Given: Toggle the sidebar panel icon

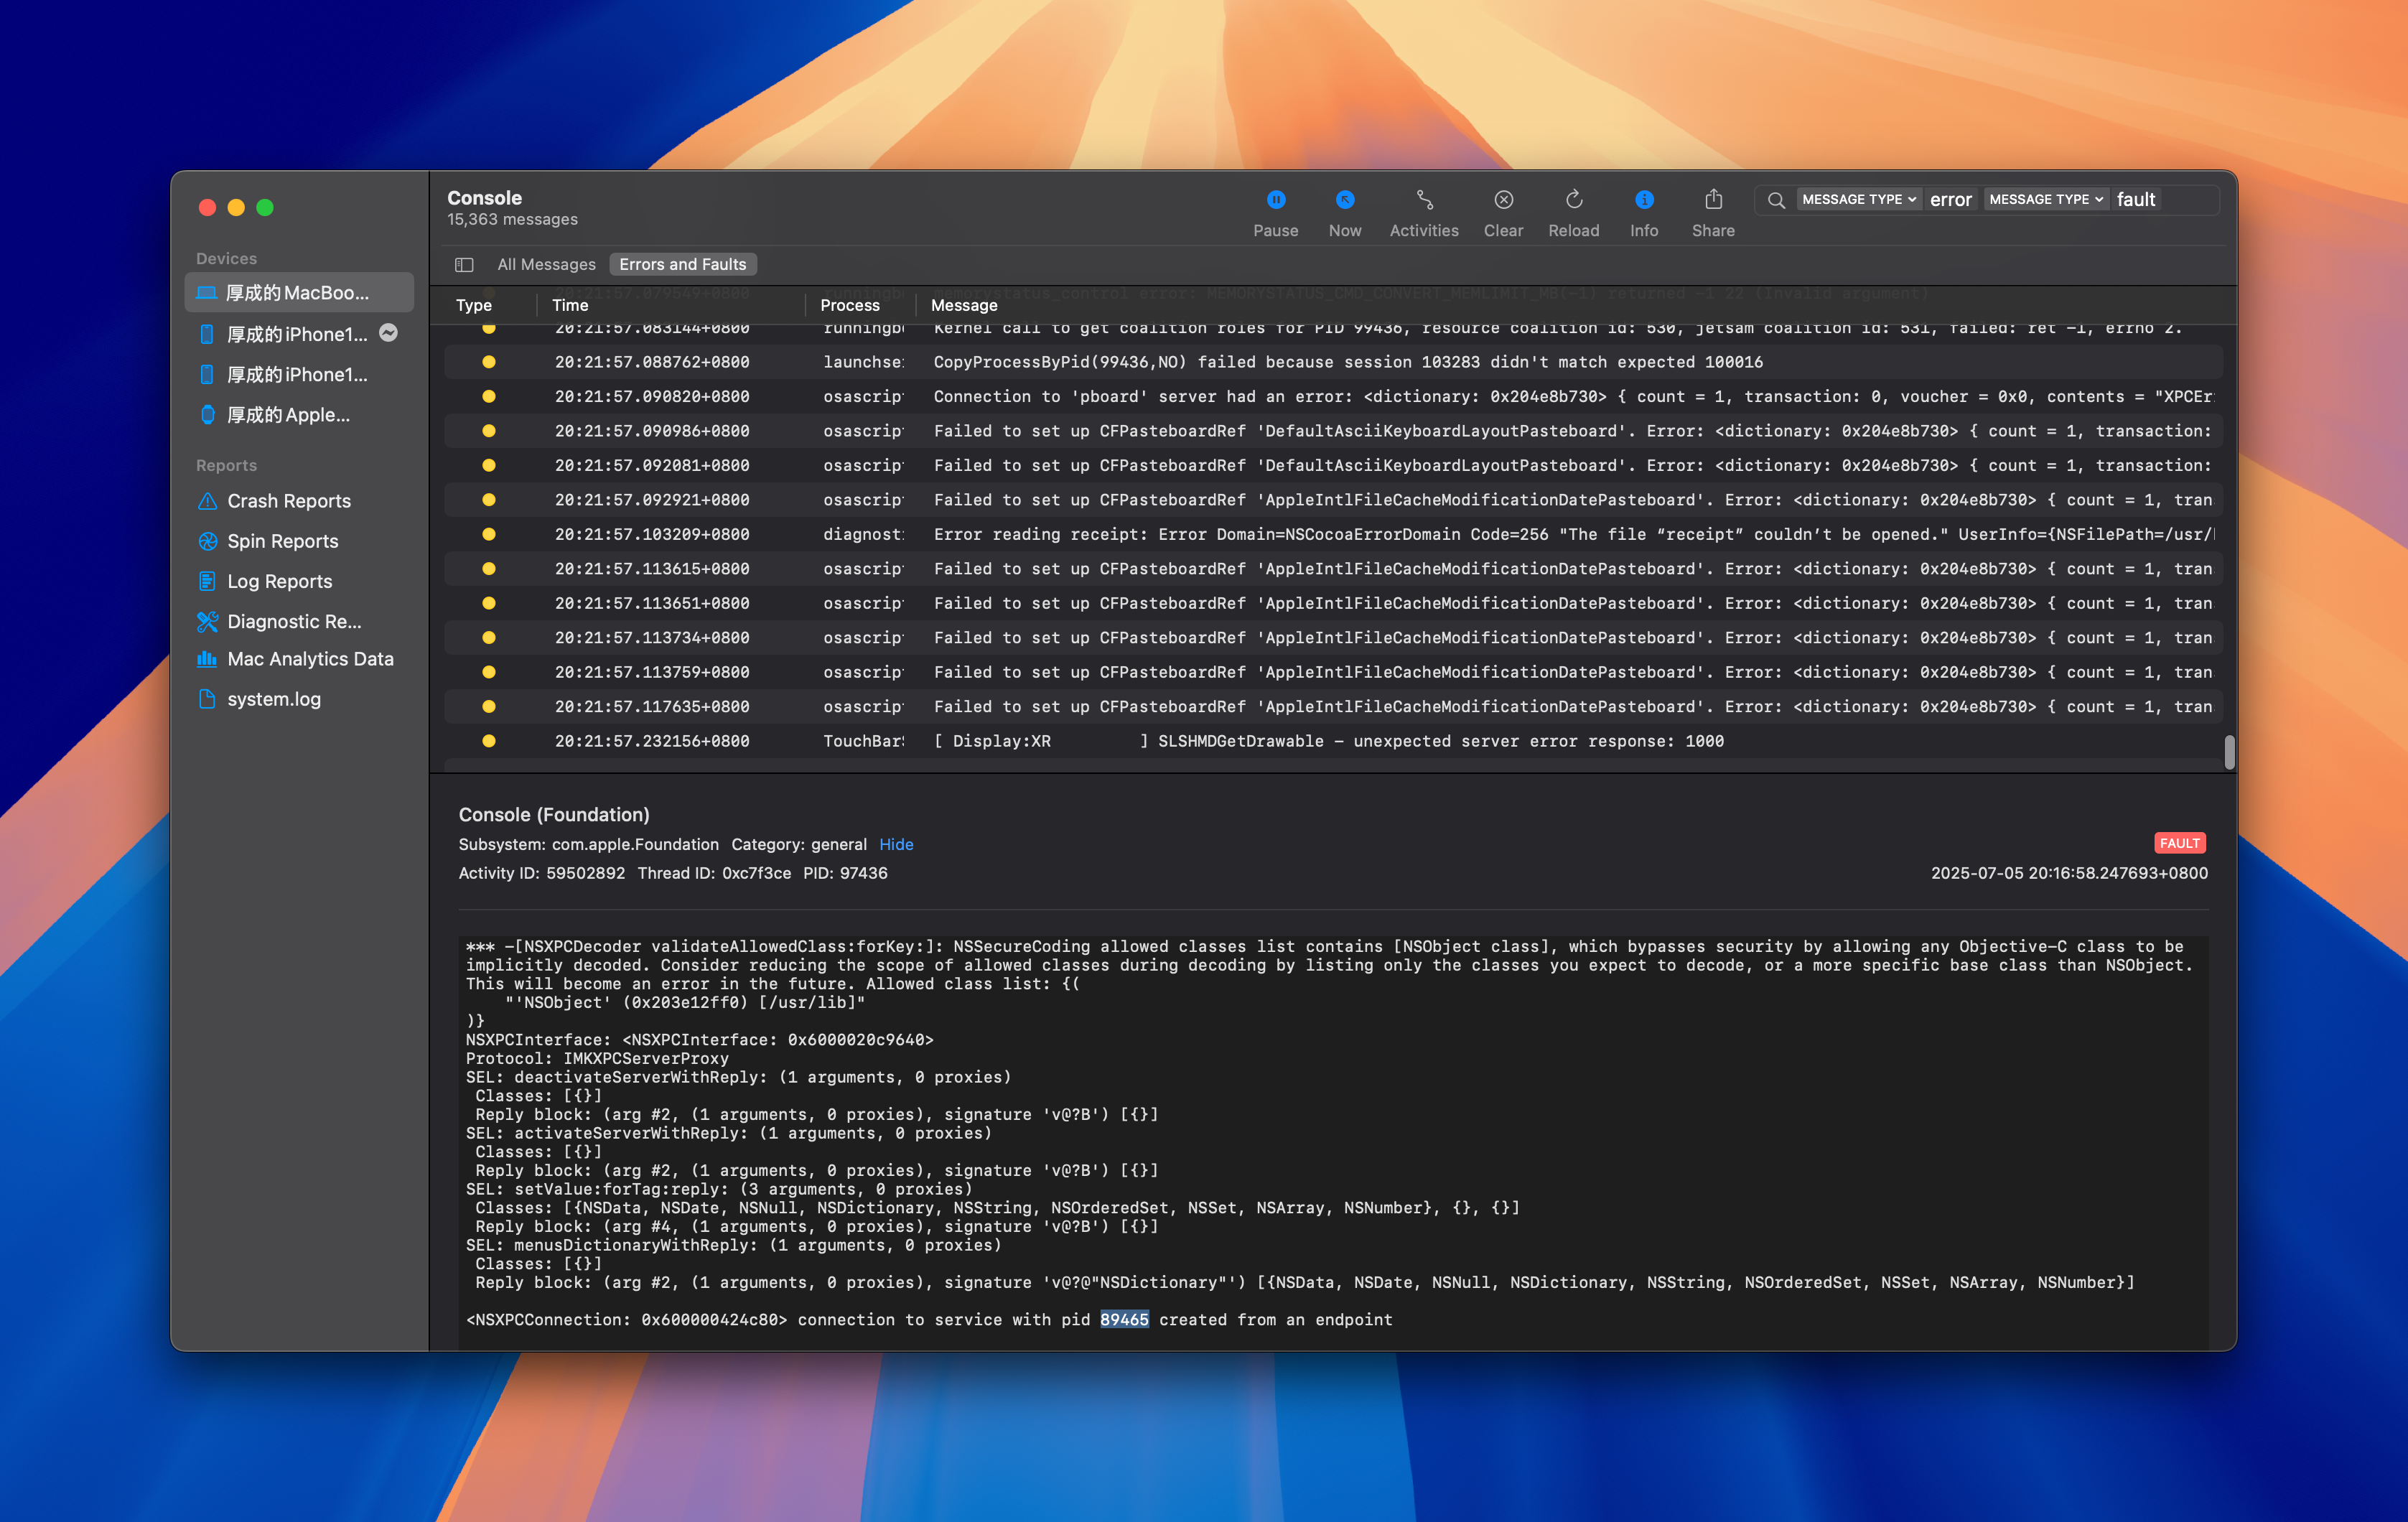Looking at the screenshot, I should click(x=464, y=265).
